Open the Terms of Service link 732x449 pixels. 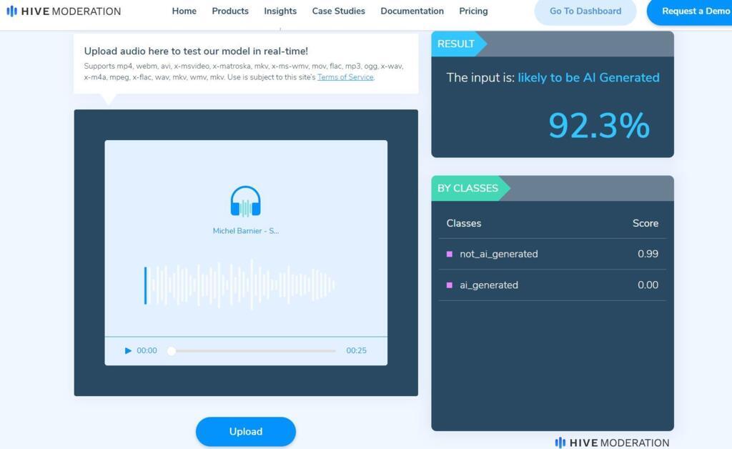[x=345, y=77]
